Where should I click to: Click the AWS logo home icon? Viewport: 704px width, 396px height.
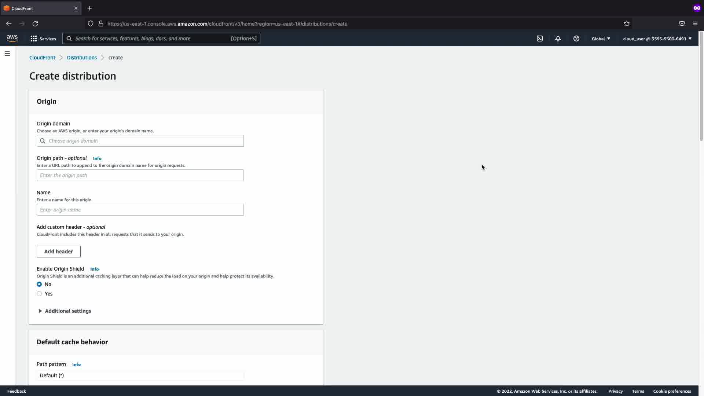coord(12,38)
